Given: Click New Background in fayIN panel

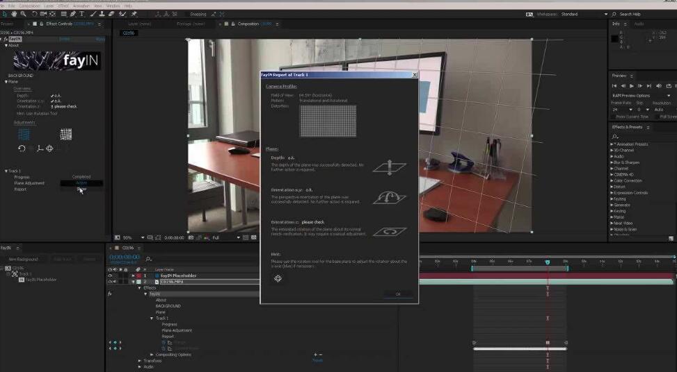Looking at the screenshot, I should point(24,259).
